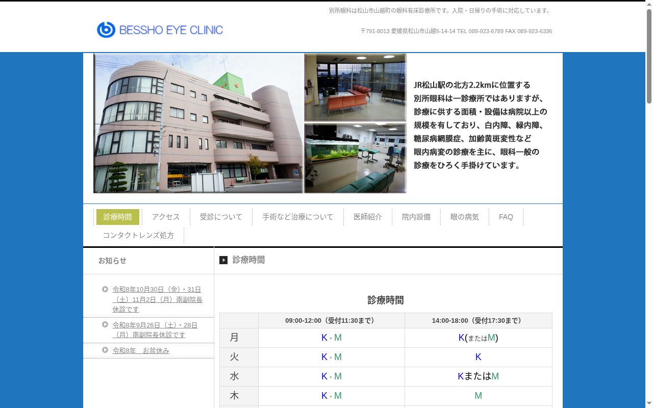Click the 木 row label
The width and height of the screenshot is (653, 408).
click(x=234, y=396)
